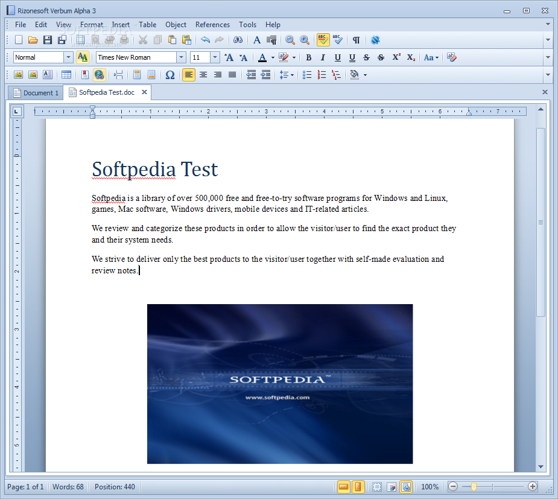Shrink font size with the smaller A icon
This screenshot has height=499, width=558.
[244, 57]
